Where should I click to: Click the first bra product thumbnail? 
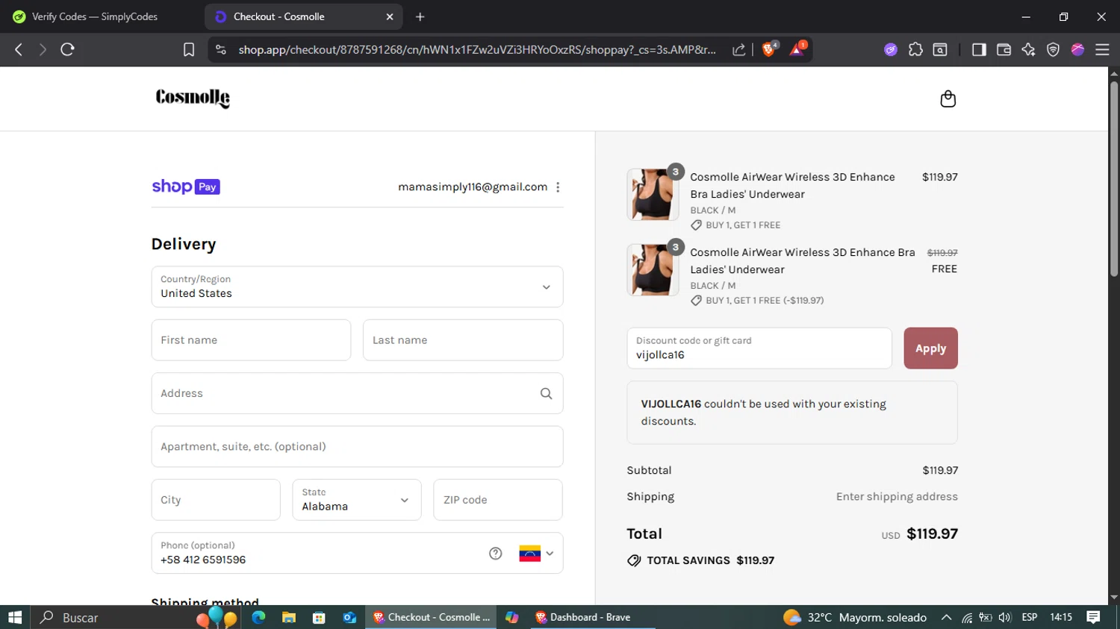coord(653,194)
